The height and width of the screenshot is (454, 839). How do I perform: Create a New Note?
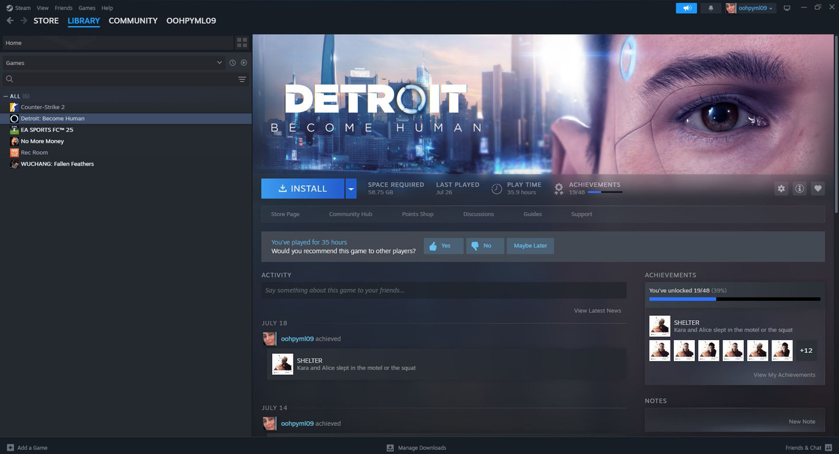(802, 421)
